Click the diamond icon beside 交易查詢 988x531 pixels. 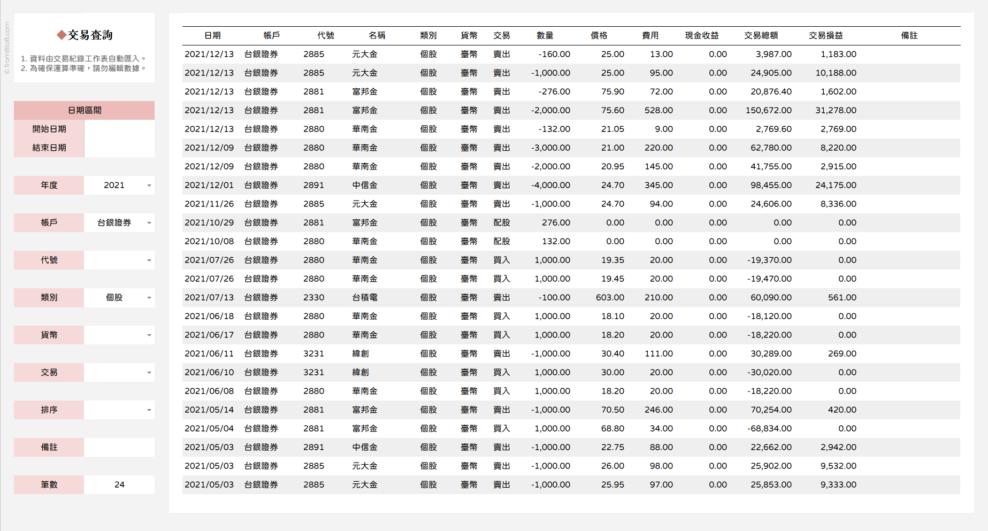(x=62, y=35)
